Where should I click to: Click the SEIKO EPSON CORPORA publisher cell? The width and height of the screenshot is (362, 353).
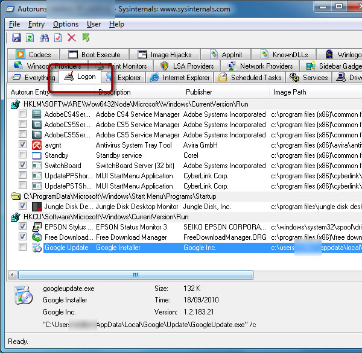[x=224, y=227]
